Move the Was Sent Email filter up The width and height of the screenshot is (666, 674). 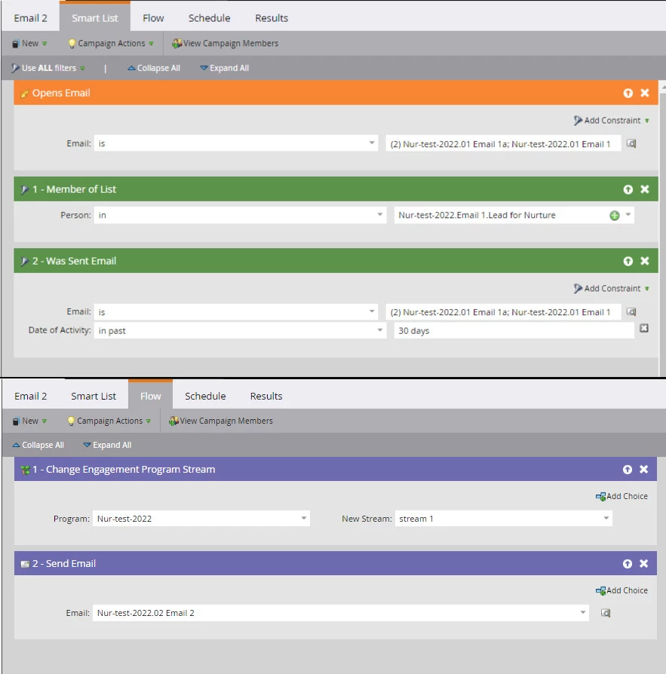click(628, 261)
